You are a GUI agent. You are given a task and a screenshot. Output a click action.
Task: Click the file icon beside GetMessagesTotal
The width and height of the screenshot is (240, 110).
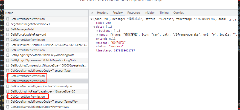pos(8,29)
